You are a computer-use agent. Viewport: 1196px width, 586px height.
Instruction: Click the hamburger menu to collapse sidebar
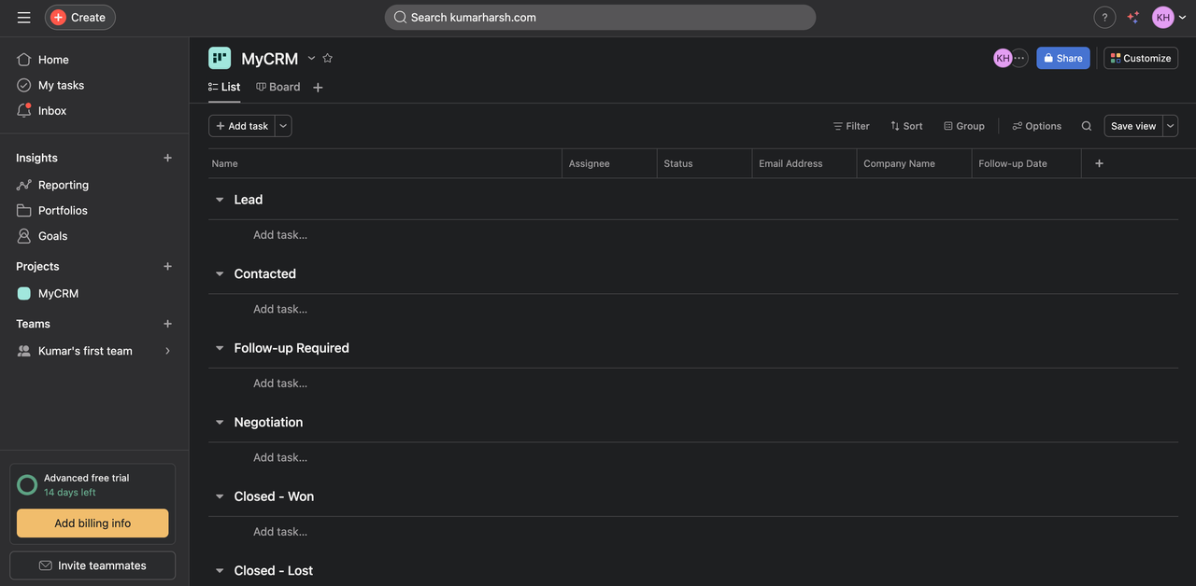click(x=23, y=16)
